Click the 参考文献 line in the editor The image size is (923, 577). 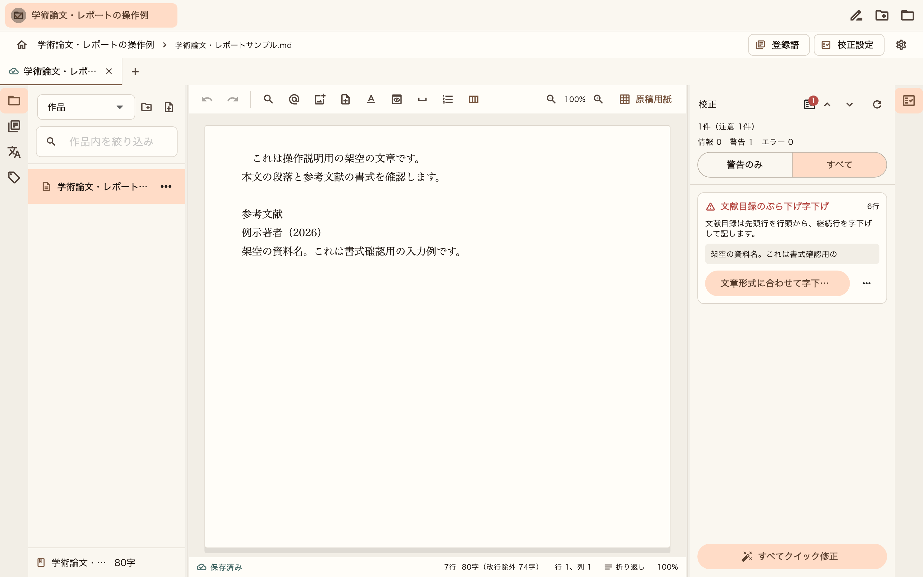tap(262, 214)
